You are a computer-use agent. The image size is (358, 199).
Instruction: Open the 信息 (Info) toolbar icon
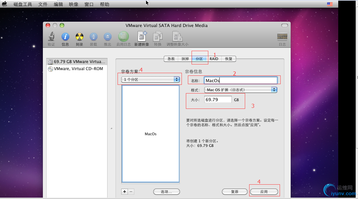pos(65,37)
